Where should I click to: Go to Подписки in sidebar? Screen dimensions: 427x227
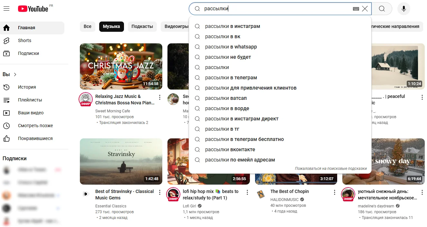(28, 53)
